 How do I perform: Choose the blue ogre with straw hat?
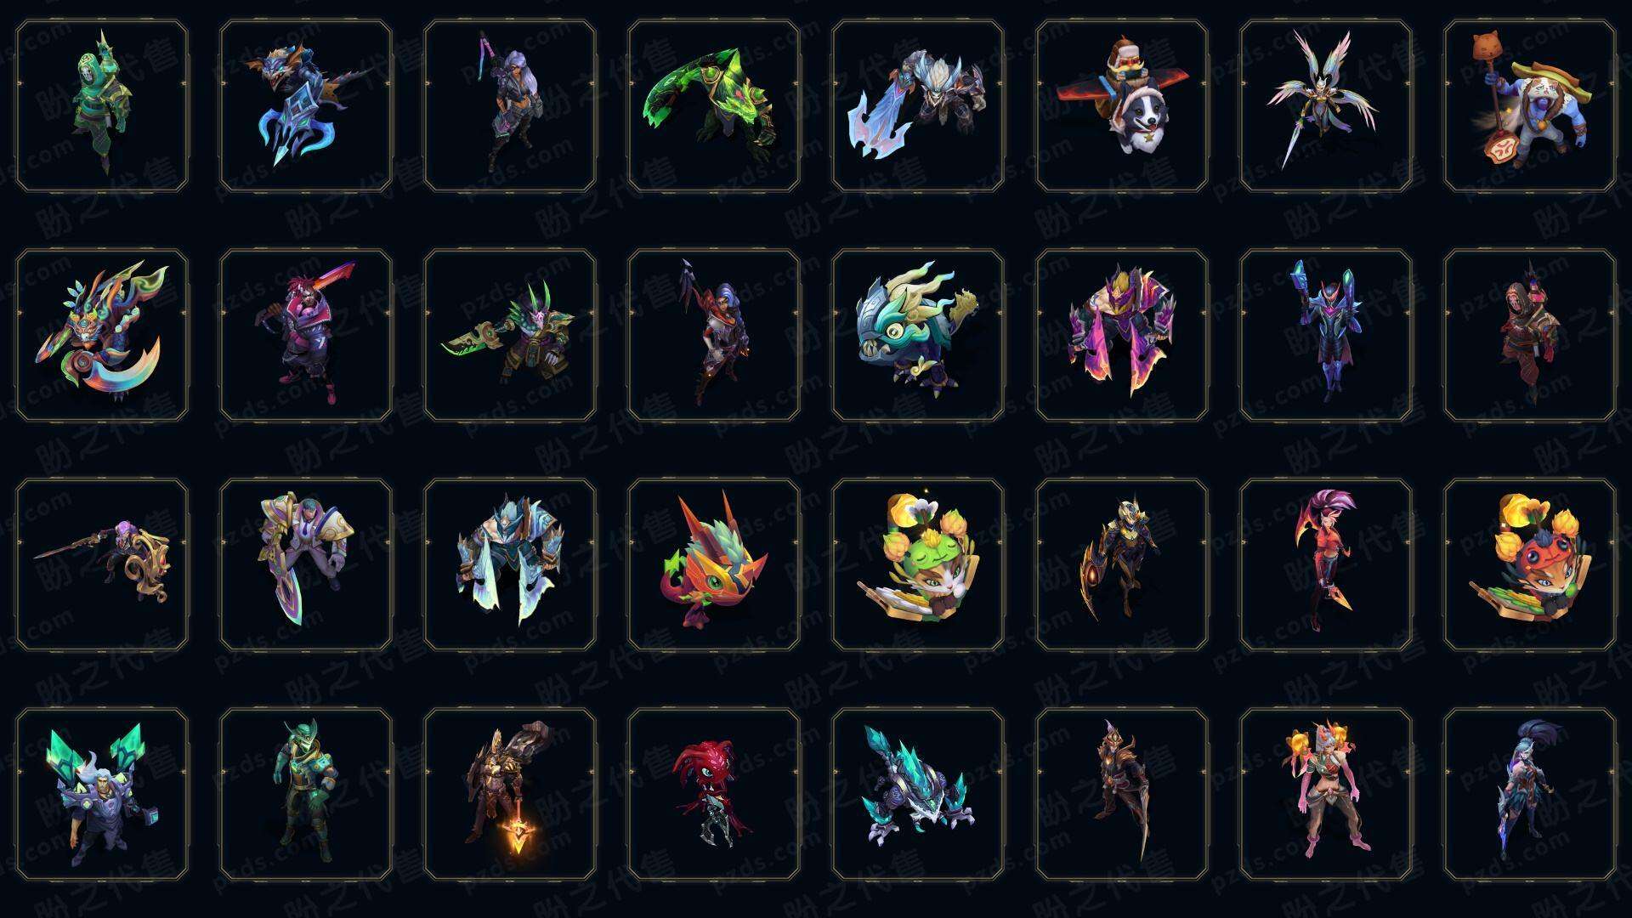[x=1530, y=106]
